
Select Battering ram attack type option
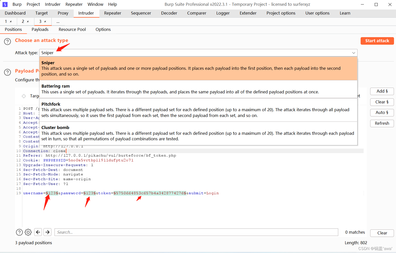198,89
